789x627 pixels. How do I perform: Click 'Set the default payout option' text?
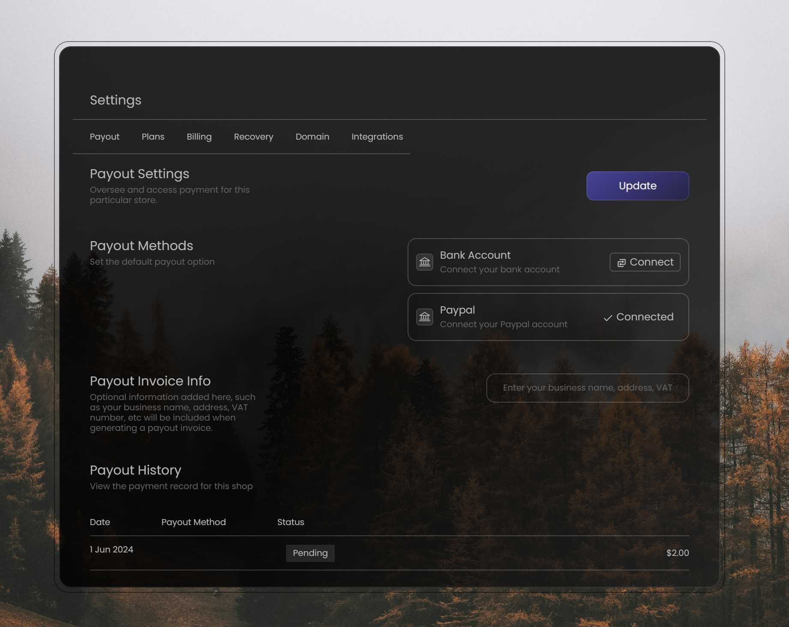pyautogui.click(x=152, y=262)
